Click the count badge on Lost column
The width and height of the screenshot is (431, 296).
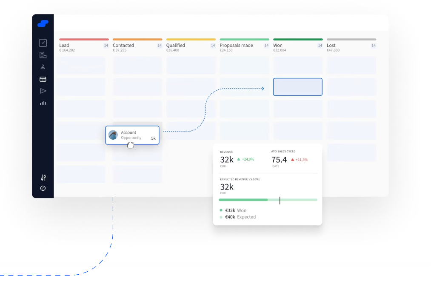click(373, 45)
